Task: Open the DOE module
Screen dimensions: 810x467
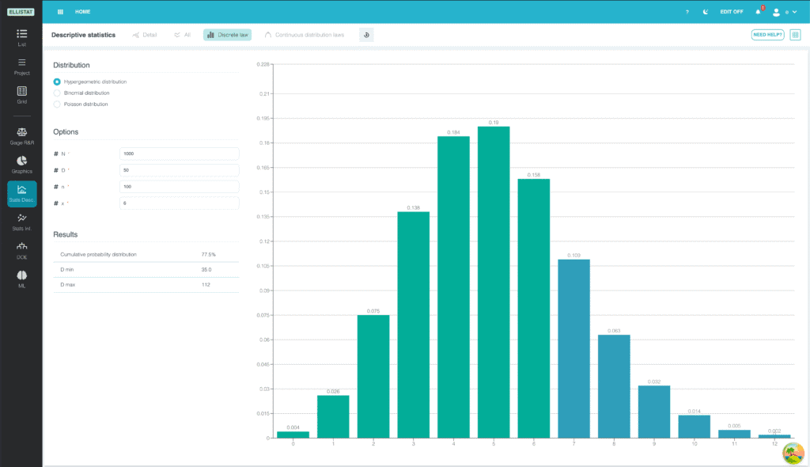Action: point(21,250)
